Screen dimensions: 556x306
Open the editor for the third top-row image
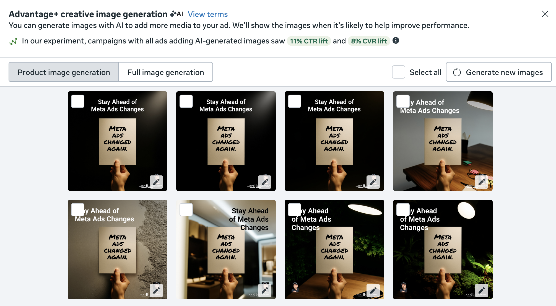coord(373,182)
